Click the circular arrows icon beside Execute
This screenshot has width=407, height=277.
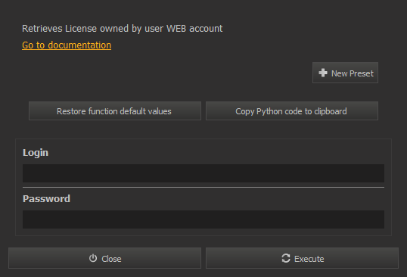(x=286, y=258)
